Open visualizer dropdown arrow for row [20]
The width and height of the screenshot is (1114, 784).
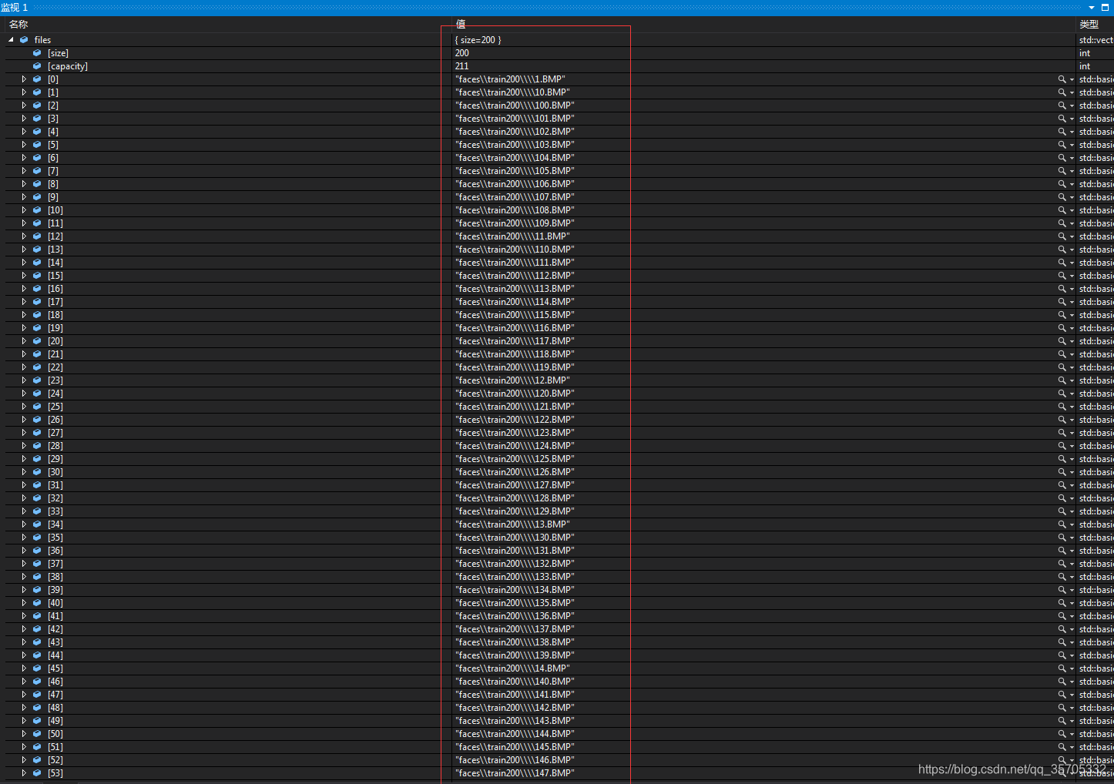coord(1072,341)
